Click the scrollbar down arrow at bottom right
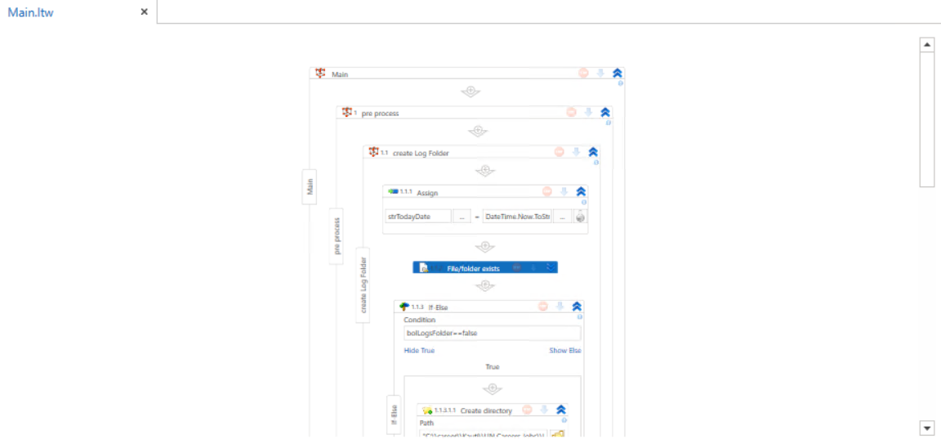 927,428
